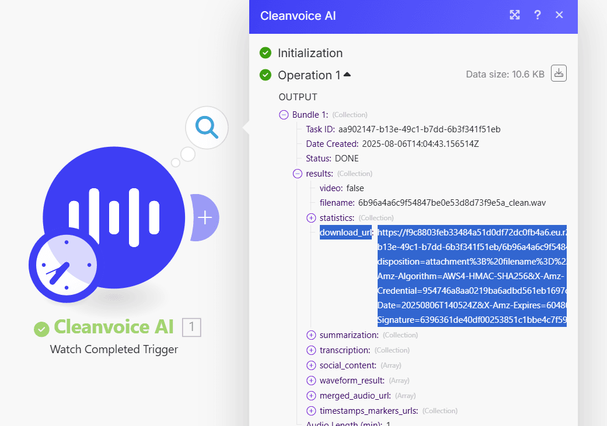Click the highlighted download_url value
Screen dimensions: 607x426
472,276
